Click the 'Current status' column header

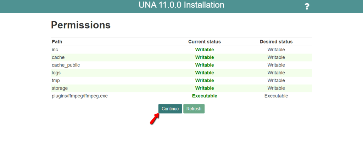click(x=205, y=42)
